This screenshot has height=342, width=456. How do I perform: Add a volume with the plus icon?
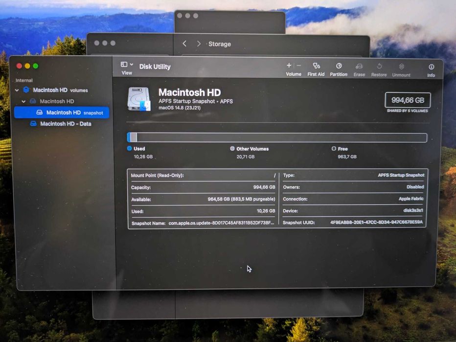[x=289, y=66]
